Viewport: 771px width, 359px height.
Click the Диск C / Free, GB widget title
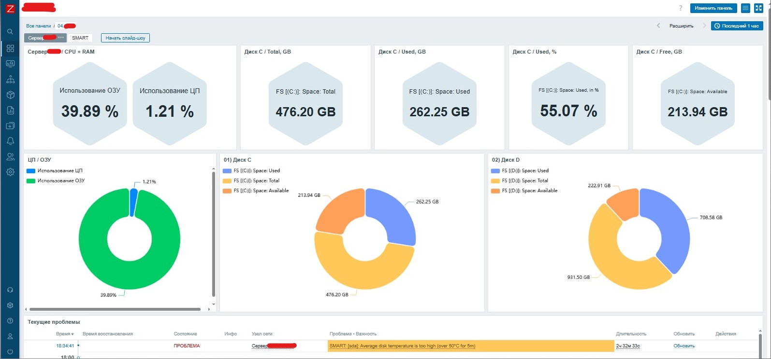pos(659,52)
